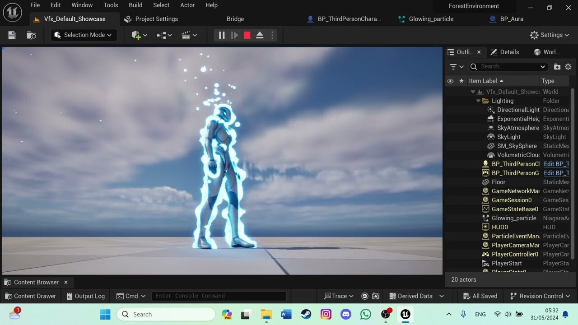Click the All Saved button

[x=480, y=296]
